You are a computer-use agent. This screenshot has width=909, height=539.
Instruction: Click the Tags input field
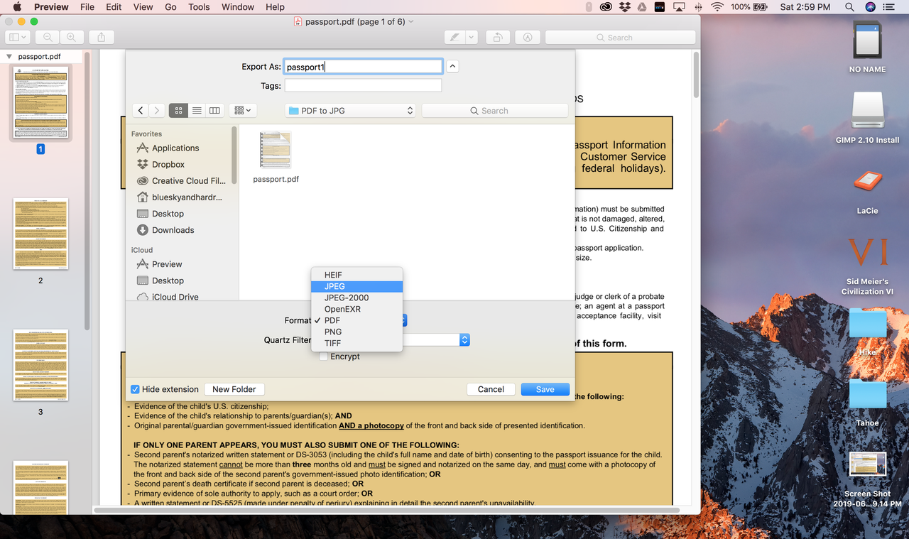click(x=363, y=86)
